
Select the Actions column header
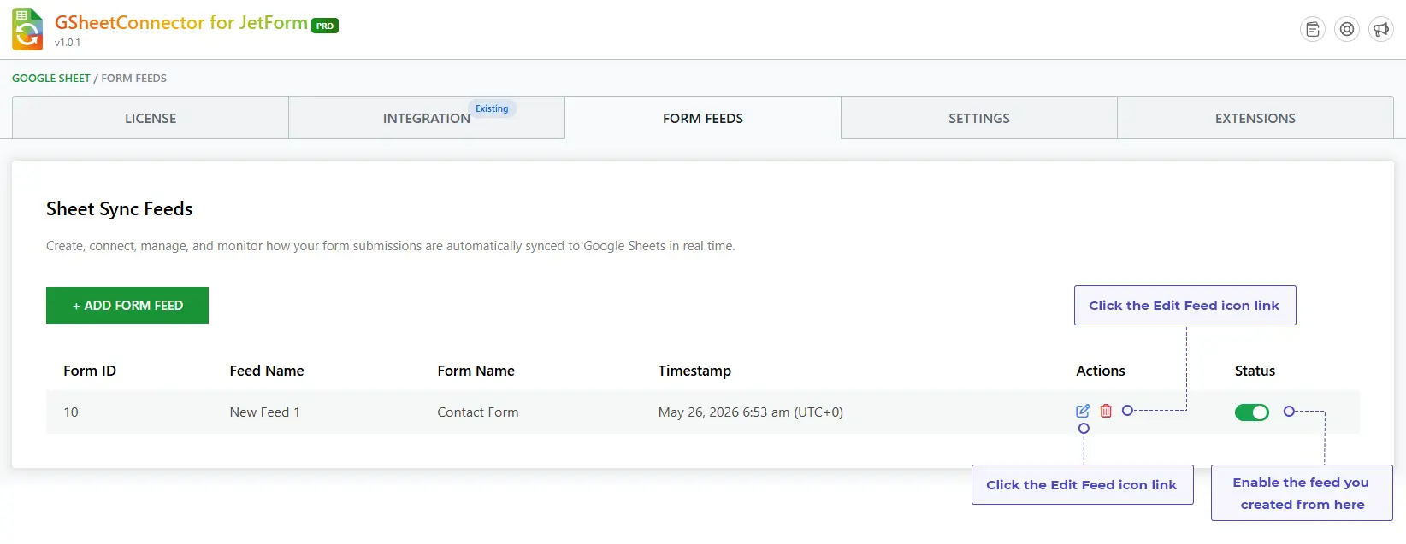pos(1101,371)
